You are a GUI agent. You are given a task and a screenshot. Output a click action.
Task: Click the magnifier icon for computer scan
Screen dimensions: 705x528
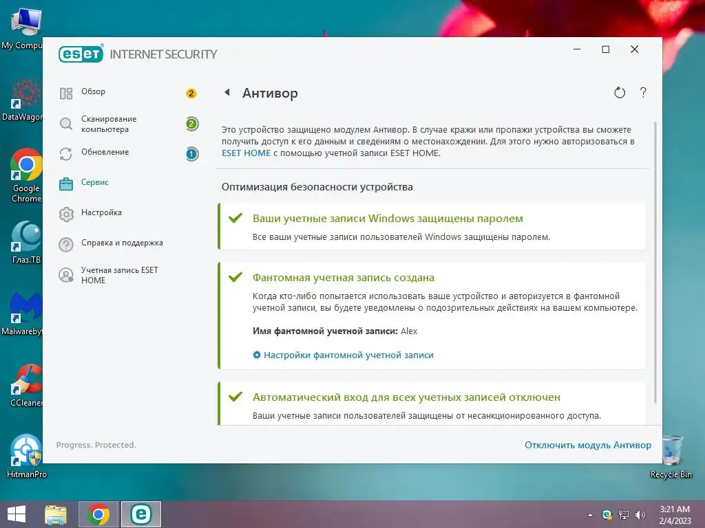point(66,124)
